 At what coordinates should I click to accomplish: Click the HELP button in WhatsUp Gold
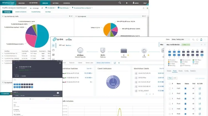click(145, 3)
